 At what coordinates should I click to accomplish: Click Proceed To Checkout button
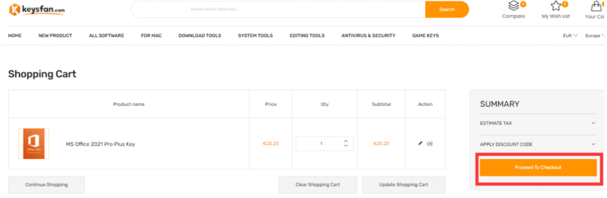[538, 167]
